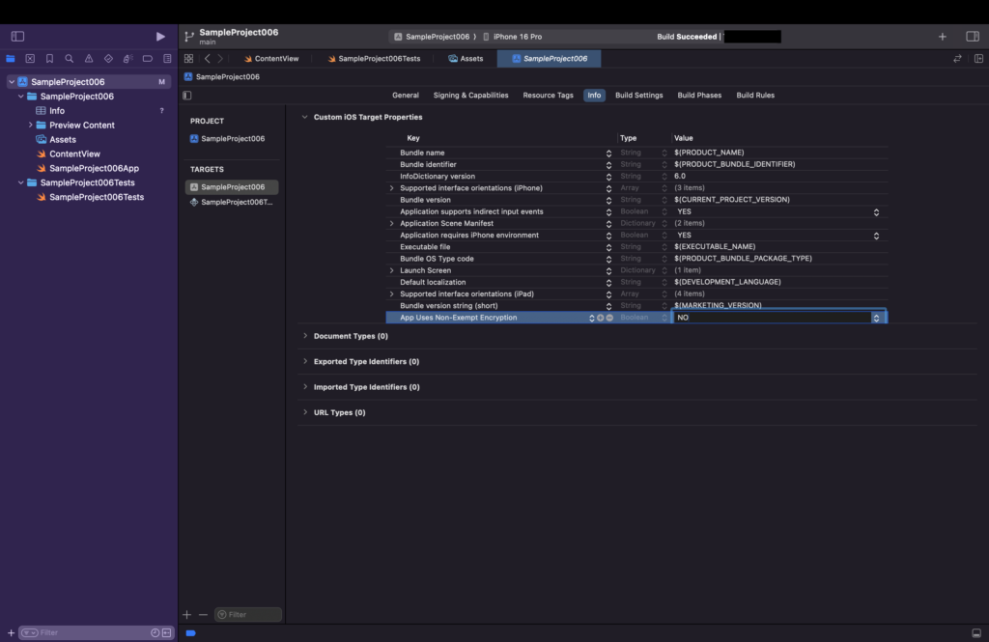Open value dropdown for Application supports indirect input events
This screenshot has width=989, height=642.
pyautogui.click(x=876, y=211)
